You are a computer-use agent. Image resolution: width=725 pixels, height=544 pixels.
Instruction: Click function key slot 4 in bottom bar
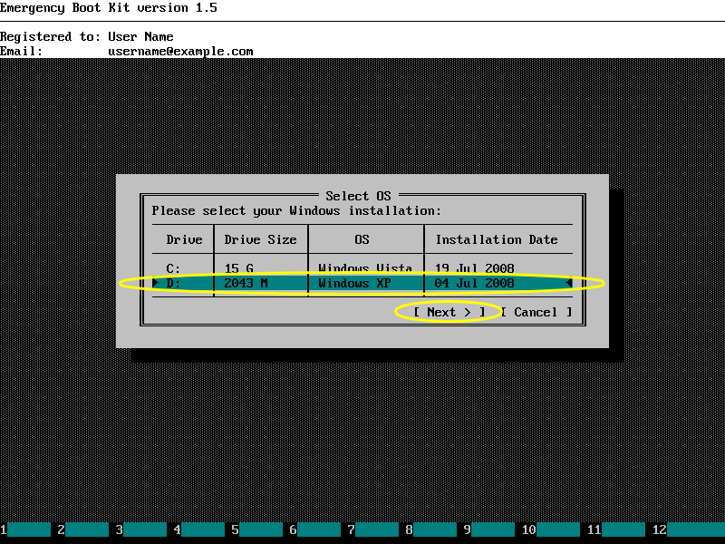199,529
